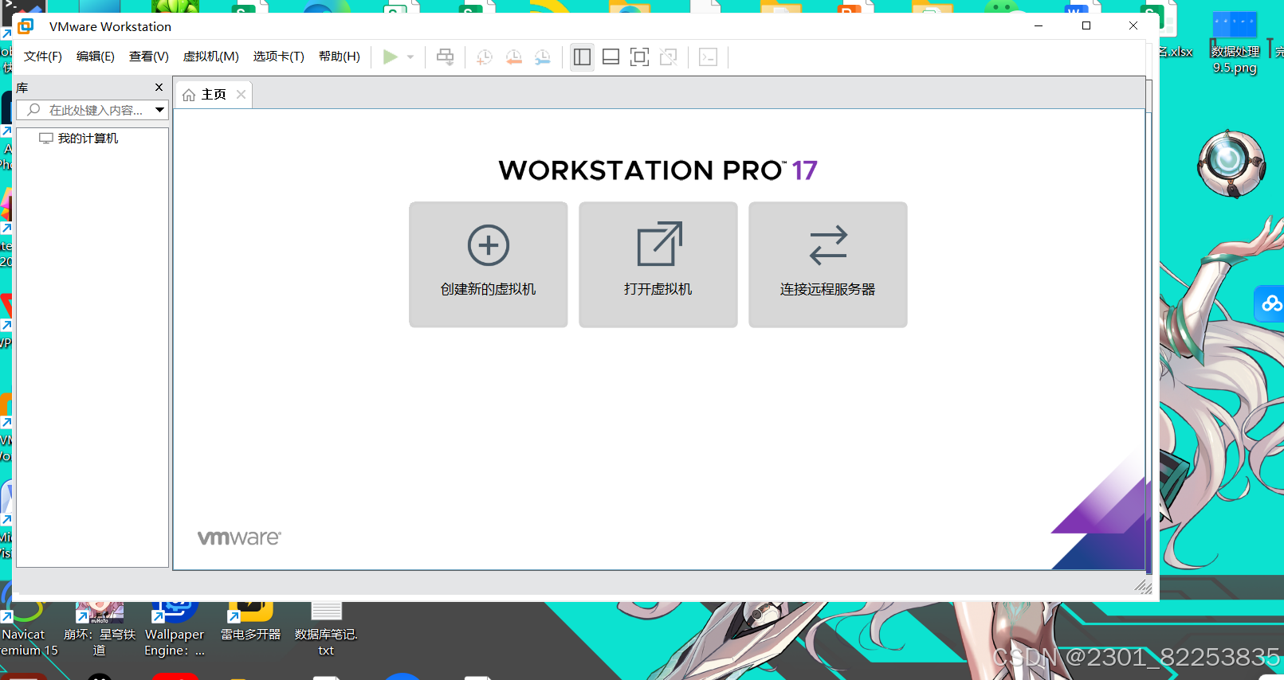Viewport: 1284px width, 680px height.
Task: Click the full screen mode icon
Action: (x=639, y=57)
